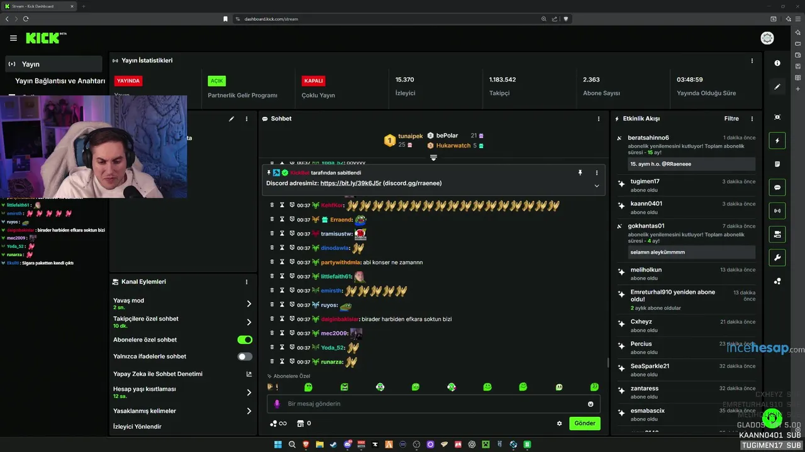Open Discord from the taskbar
Screen dimensions: 805x452
tap(347, 444)
